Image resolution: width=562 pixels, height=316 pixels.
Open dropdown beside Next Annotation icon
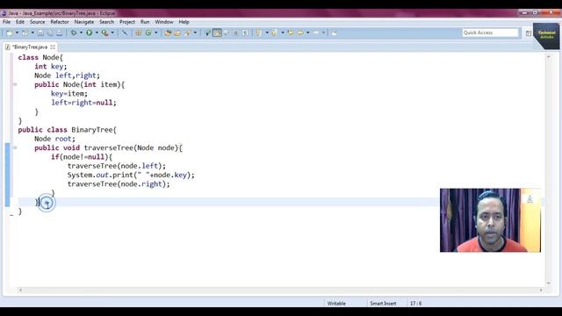[267, 32]
